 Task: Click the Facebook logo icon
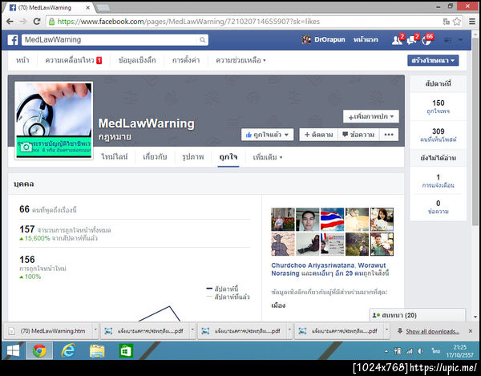coord(13,40)
